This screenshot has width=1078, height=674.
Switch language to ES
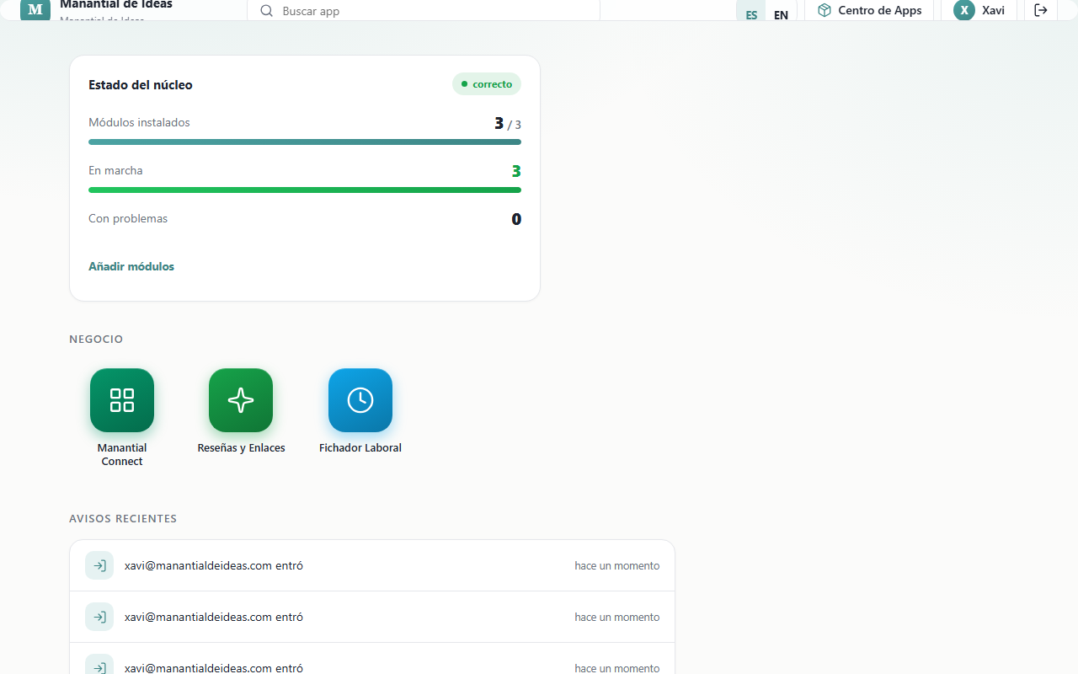(x=751, y=13)
